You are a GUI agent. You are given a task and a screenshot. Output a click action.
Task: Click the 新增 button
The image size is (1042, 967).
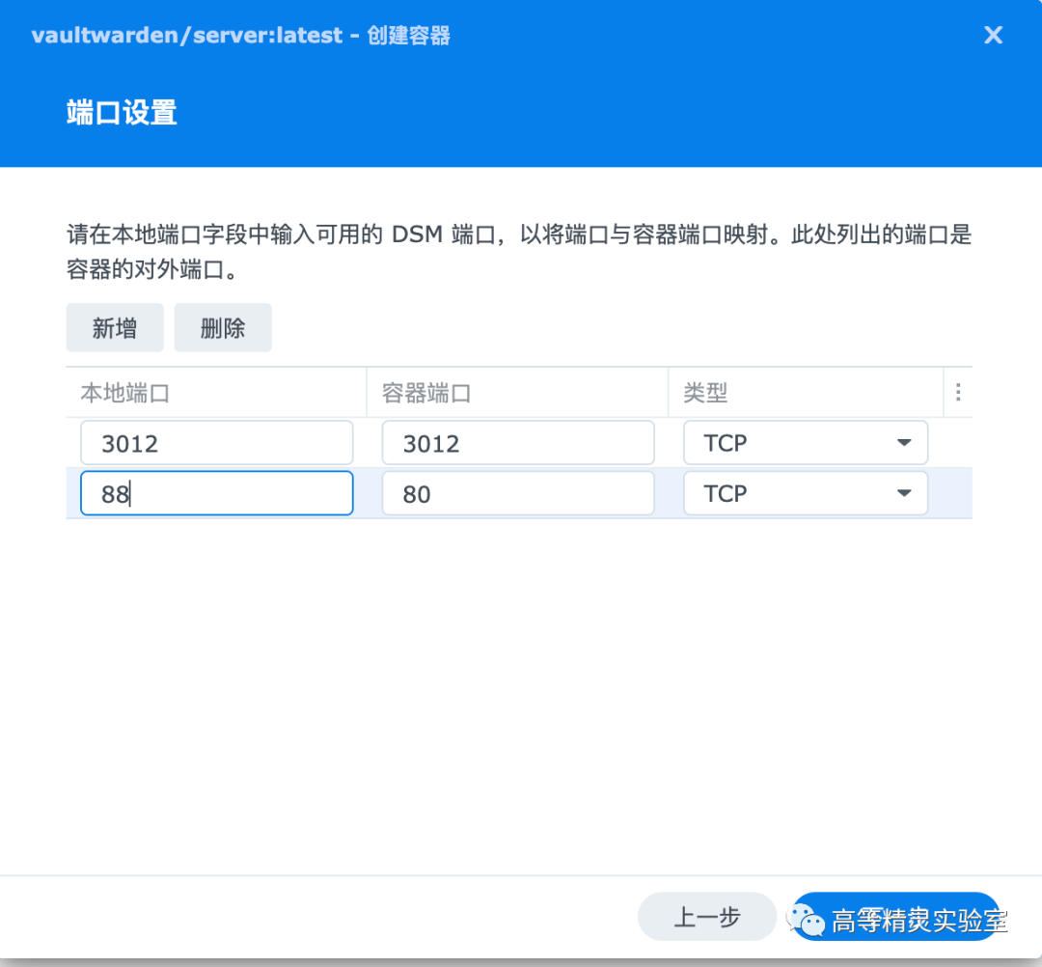[115, 328]
